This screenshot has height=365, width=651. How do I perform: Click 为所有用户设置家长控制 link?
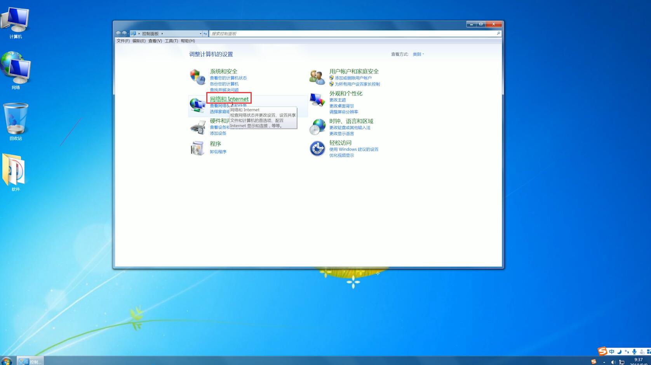[x=357, y=84]
